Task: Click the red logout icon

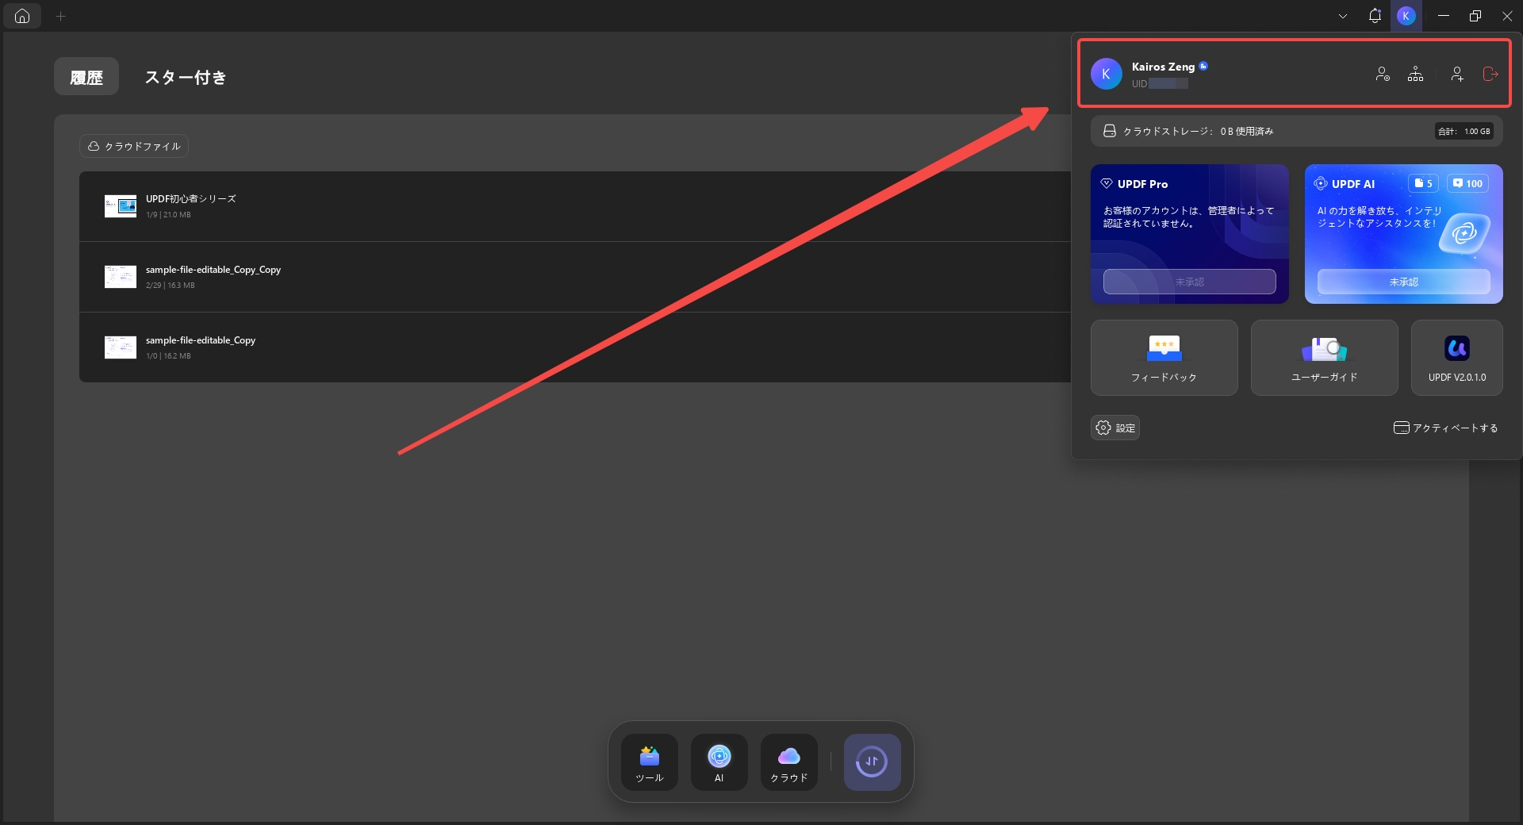Action: [x=1490, y=74]
